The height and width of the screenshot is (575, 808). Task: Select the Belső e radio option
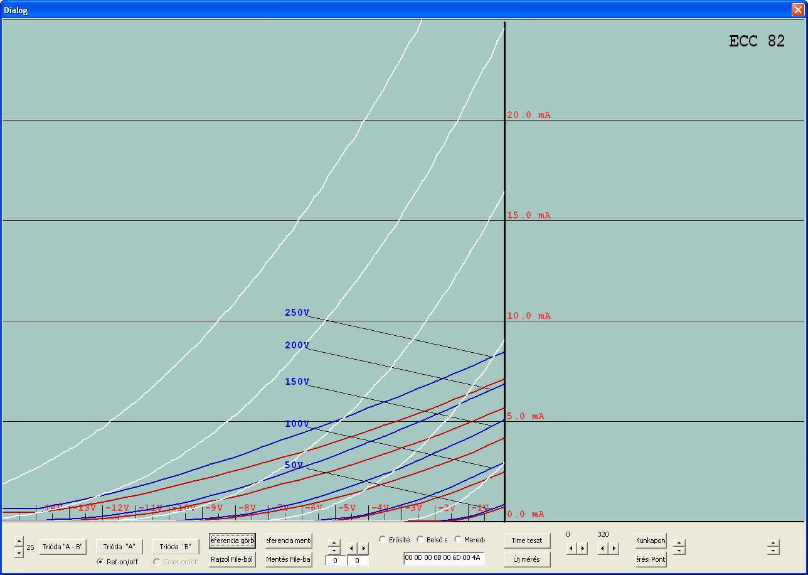(420, 540)
